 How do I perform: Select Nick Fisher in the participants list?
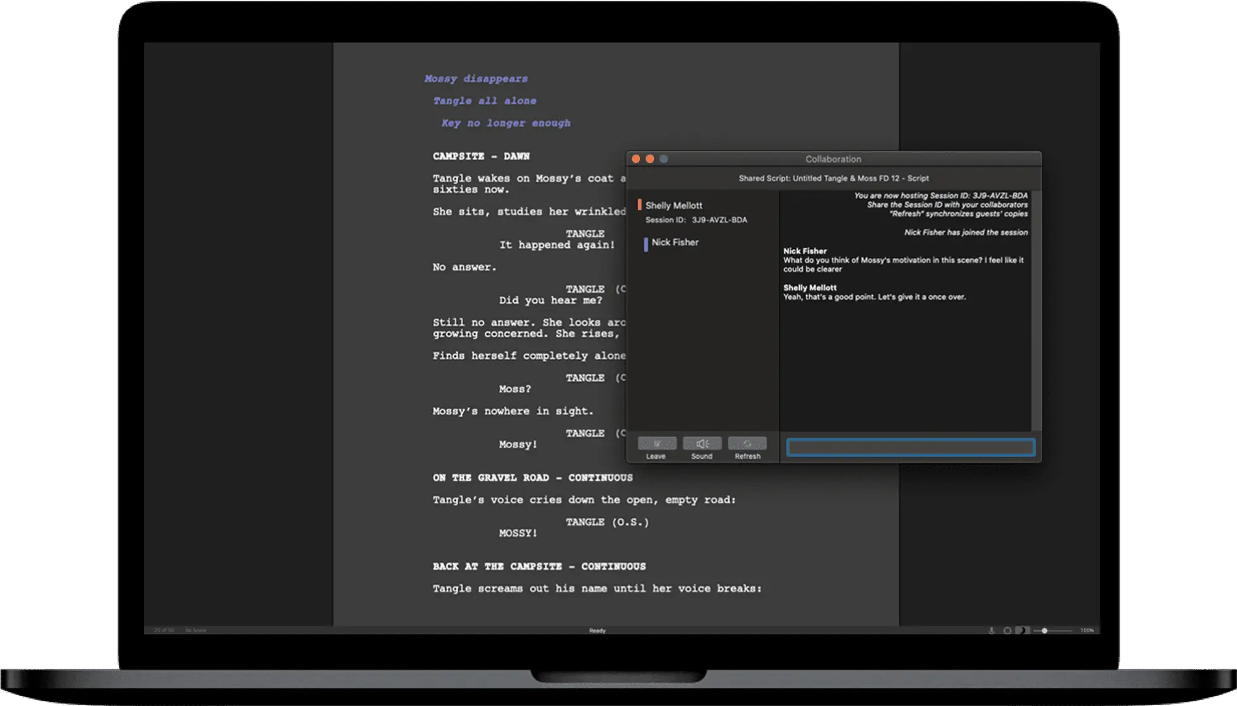[x=675, y=242]
